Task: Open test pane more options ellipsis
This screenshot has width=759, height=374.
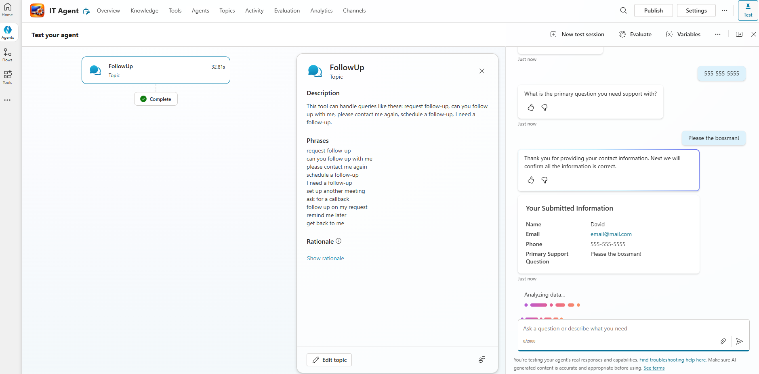Action: 717,34
